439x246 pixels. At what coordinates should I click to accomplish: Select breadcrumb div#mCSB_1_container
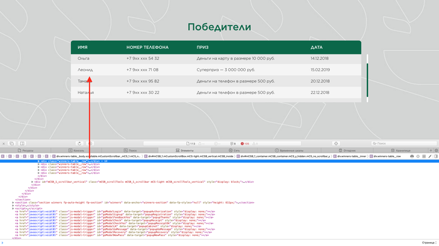[283, 156]
